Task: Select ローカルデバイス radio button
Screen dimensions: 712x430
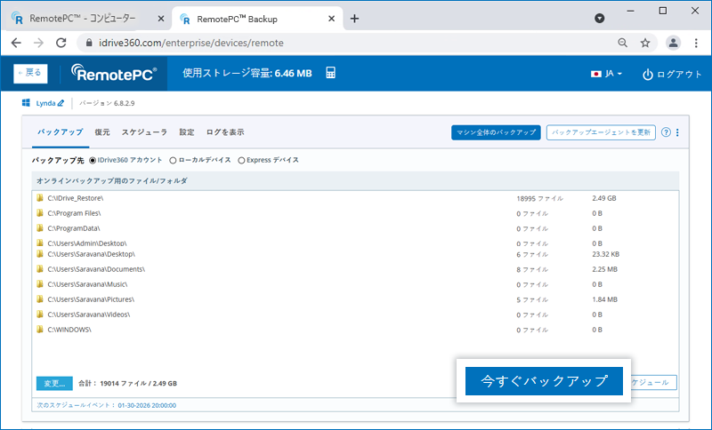Action: coord(173,161)
